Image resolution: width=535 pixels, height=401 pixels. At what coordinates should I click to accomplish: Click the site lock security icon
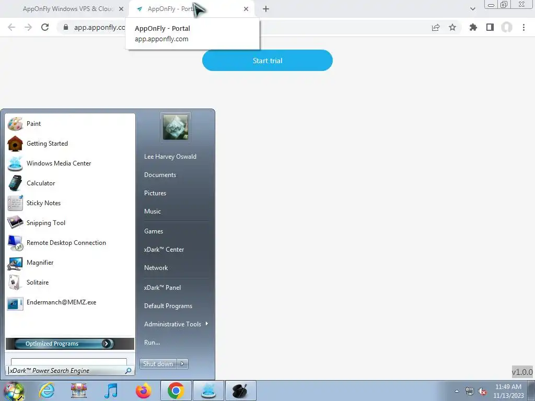point(66,27)
